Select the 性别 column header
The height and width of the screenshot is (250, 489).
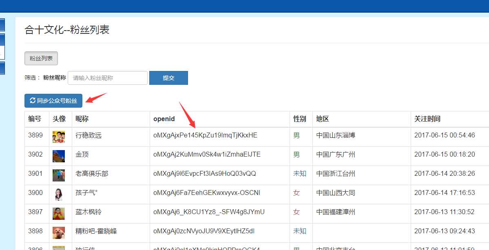click(x=300, y=119)
